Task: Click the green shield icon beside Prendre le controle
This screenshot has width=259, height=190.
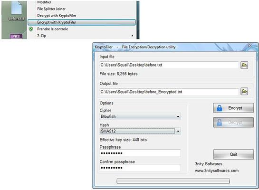Action: tap(31, 29)
